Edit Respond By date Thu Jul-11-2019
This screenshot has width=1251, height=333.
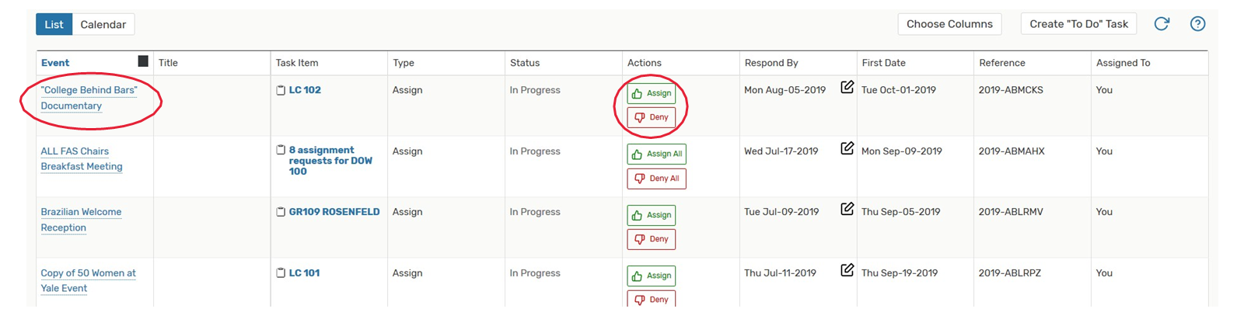(x=847, y=270)
